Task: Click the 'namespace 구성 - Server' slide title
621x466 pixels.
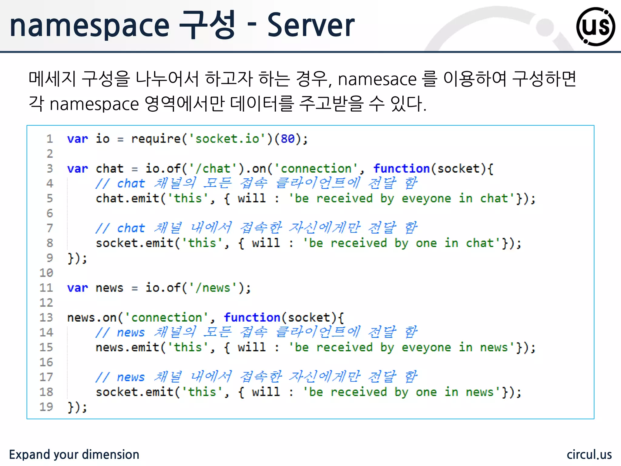Action: coord(182,25)
